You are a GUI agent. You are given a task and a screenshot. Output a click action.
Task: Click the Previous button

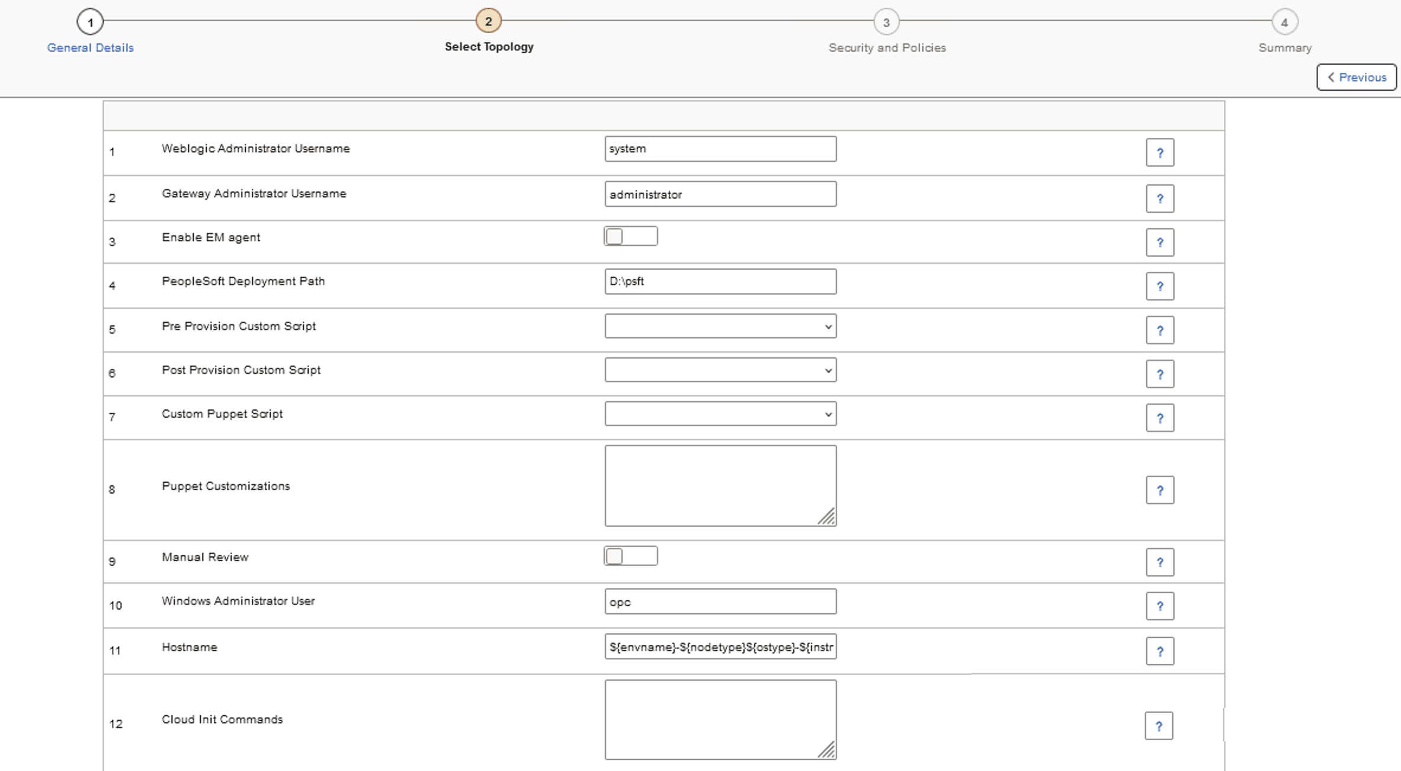(x=1357, y=77)
